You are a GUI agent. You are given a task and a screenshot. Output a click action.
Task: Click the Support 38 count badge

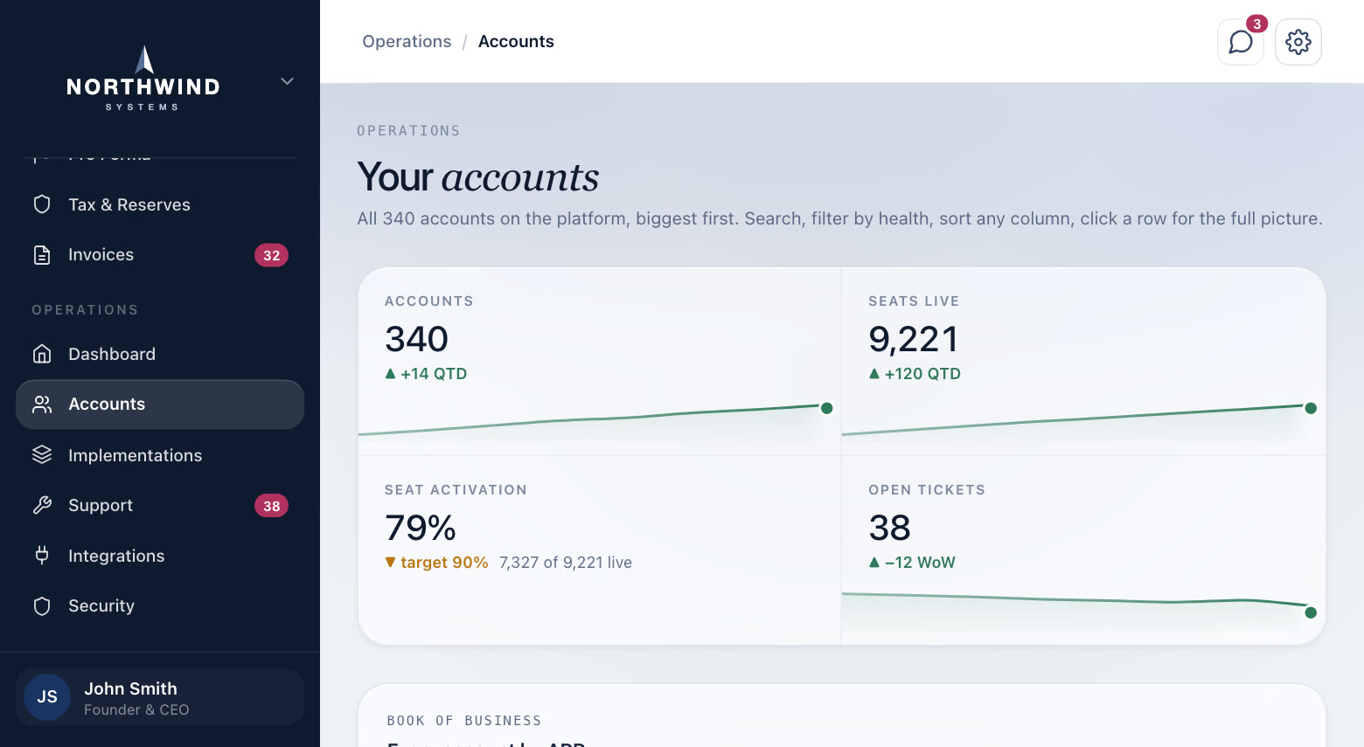point(271,506)
